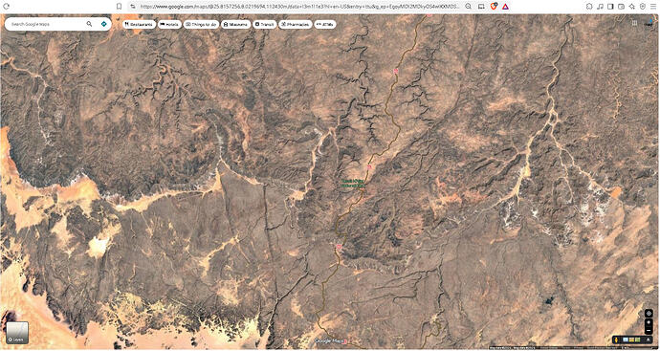Screen dimensions: 660x351
Task: Zoom in with the plus button
Action: click(649, 323)
